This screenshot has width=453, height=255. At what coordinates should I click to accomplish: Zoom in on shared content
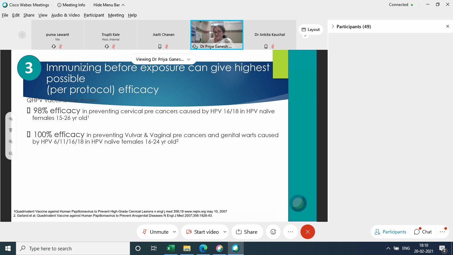click(x=11, y=142)
